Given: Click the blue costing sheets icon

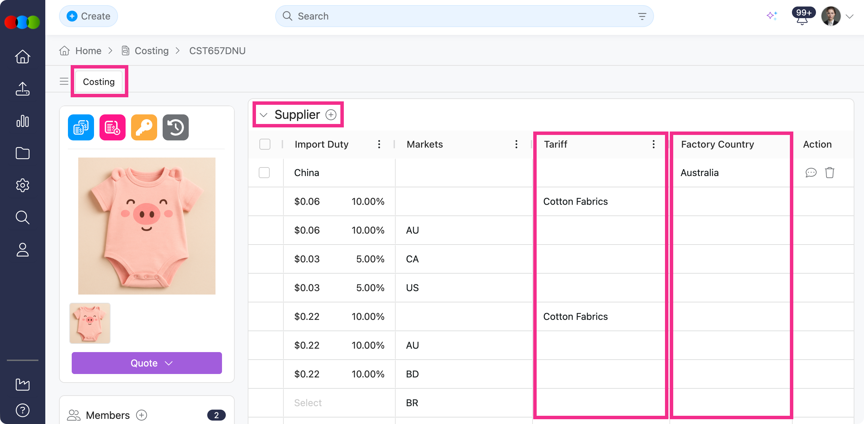Looking at the screenshot, I should pos(81,127).
